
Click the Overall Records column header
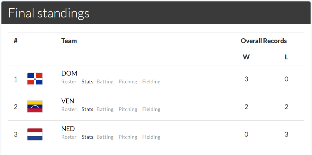coord(264,41)
